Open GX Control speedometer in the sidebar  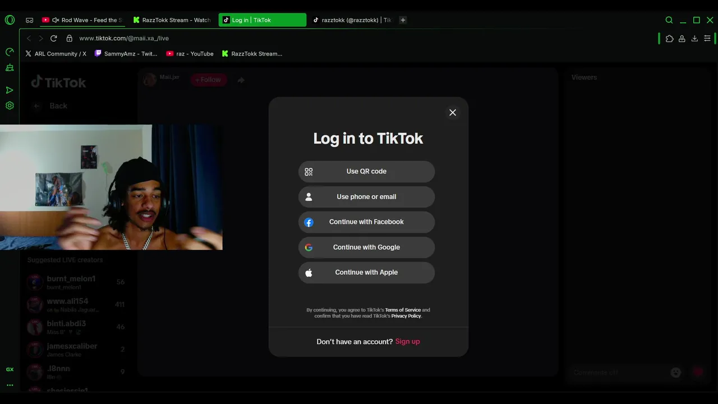coord(10,52)
